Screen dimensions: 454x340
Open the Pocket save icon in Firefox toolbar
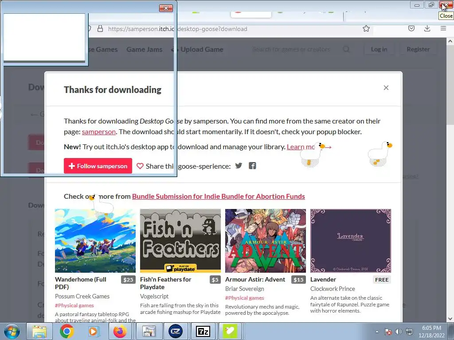pyautogui.click(x=411, y=28)
